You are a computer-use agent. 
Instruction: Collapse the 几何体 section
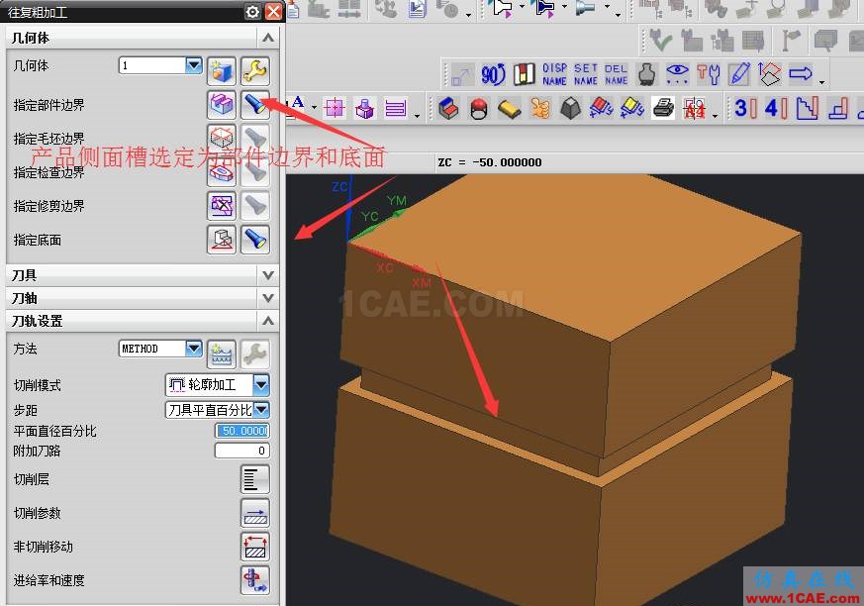pos(268,38)
